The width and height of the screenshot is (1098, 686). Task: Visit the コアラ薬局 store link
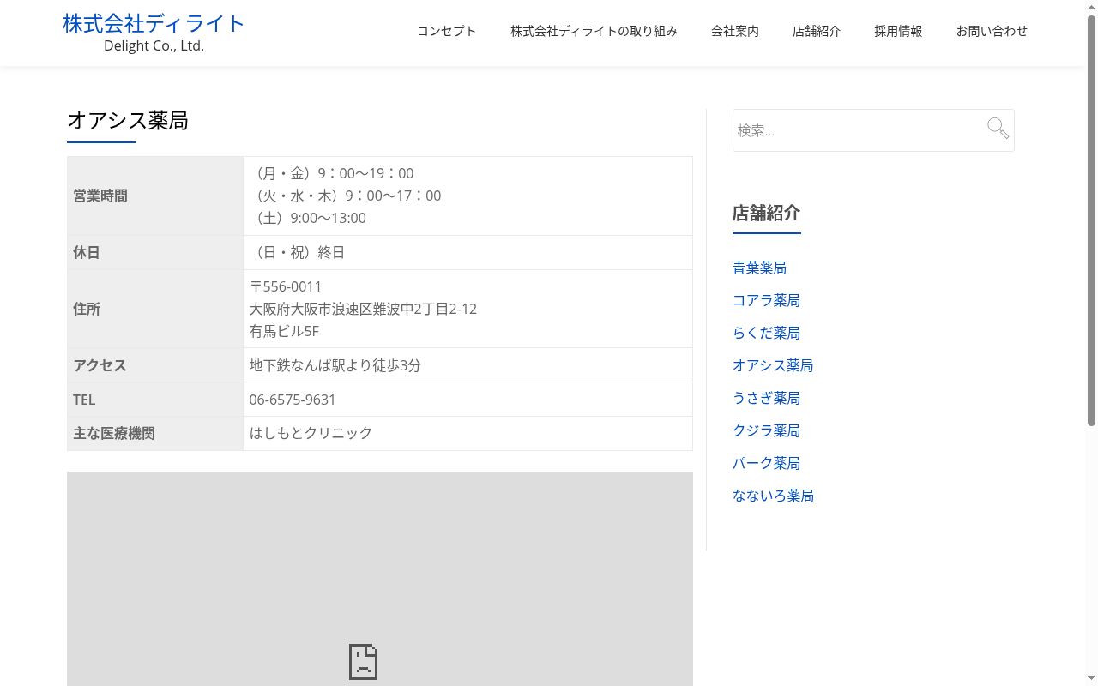point(766,300)
